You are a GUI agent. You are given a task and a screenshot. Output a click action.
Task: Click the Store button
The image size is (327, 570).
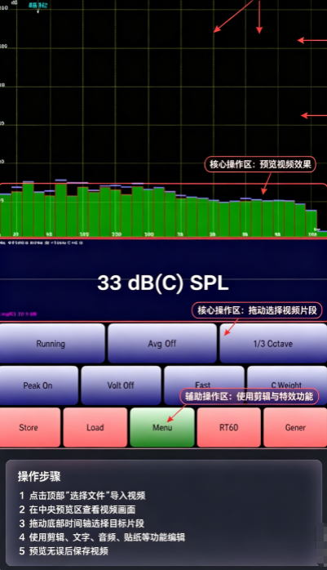(29, 427)
